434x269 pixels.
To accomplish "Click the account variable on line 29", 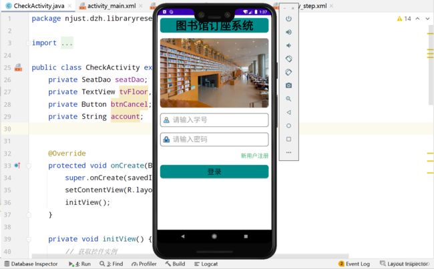I will pyautogui.click(x=125, y=117).
